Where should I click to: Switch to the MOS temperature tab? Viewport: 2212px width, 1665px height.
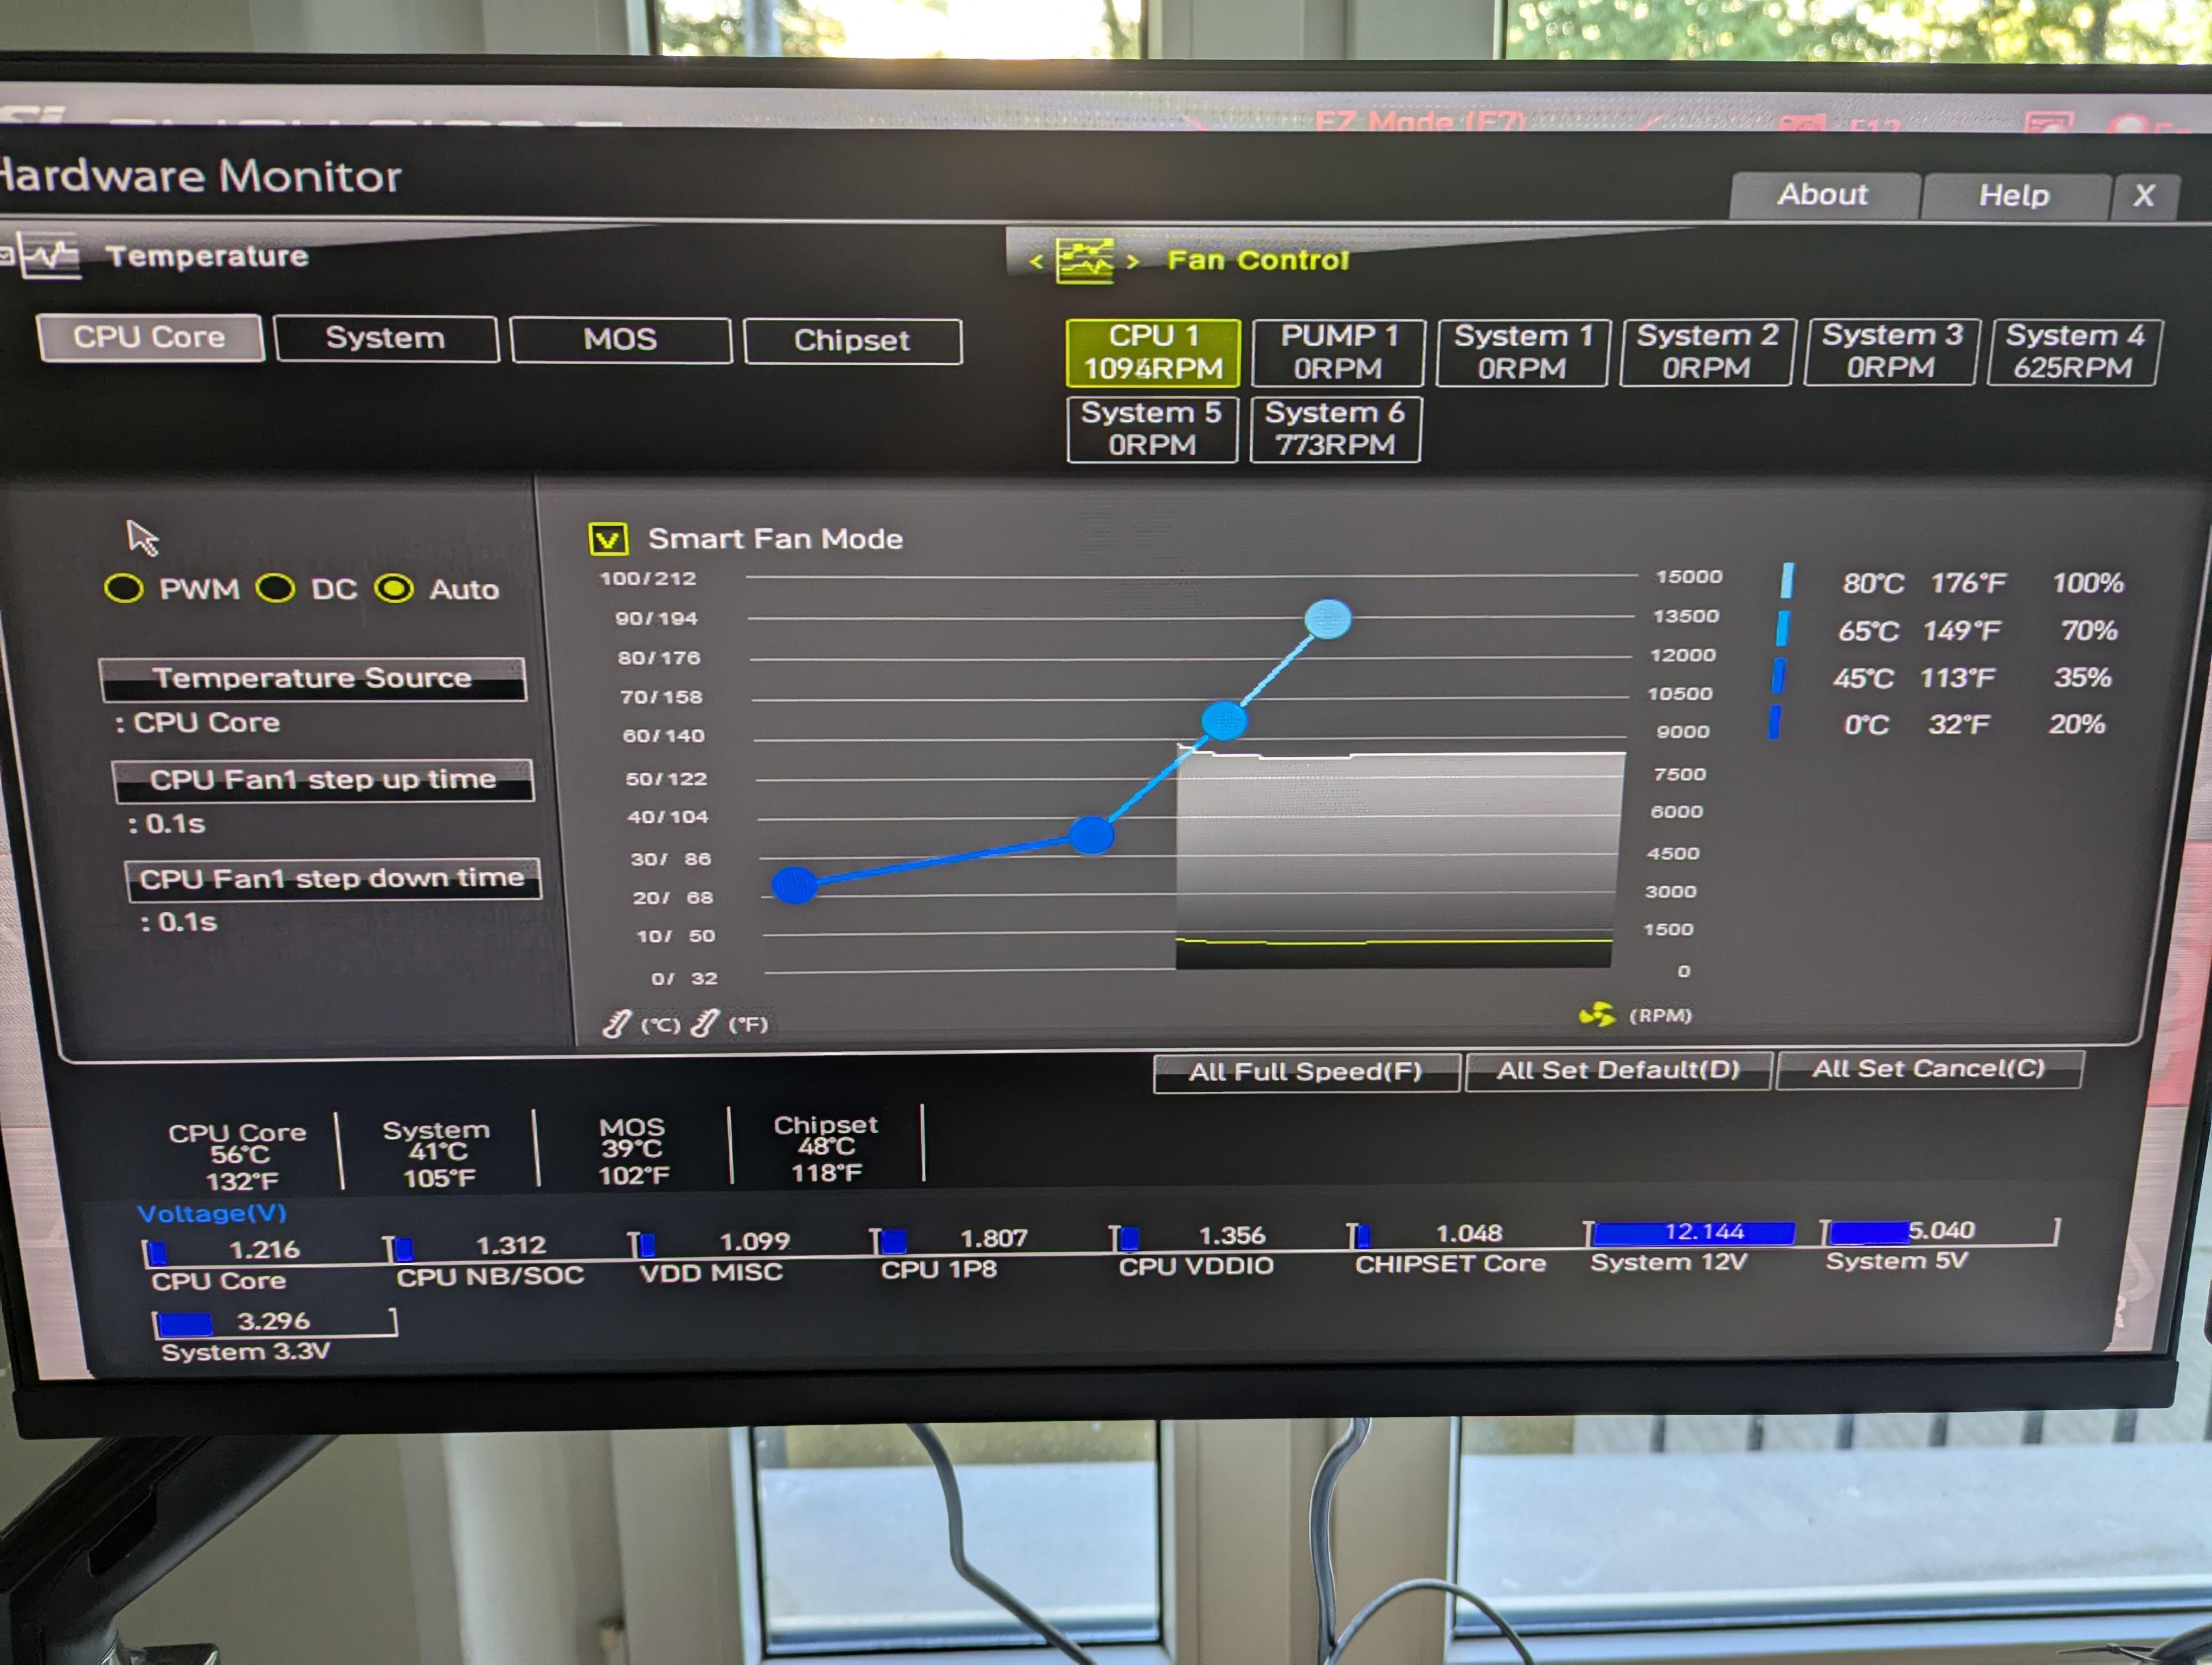coord(620,340)
